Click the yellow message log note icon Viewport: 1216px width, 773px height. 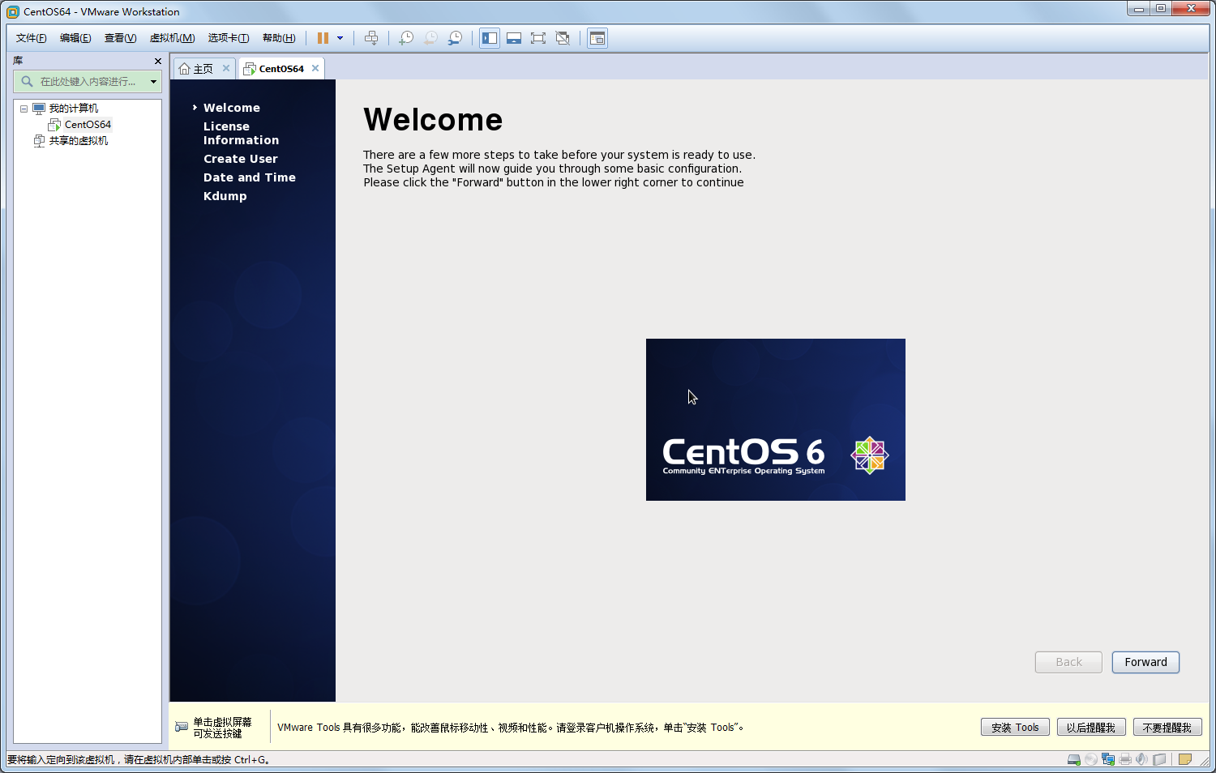(1185, 760)
